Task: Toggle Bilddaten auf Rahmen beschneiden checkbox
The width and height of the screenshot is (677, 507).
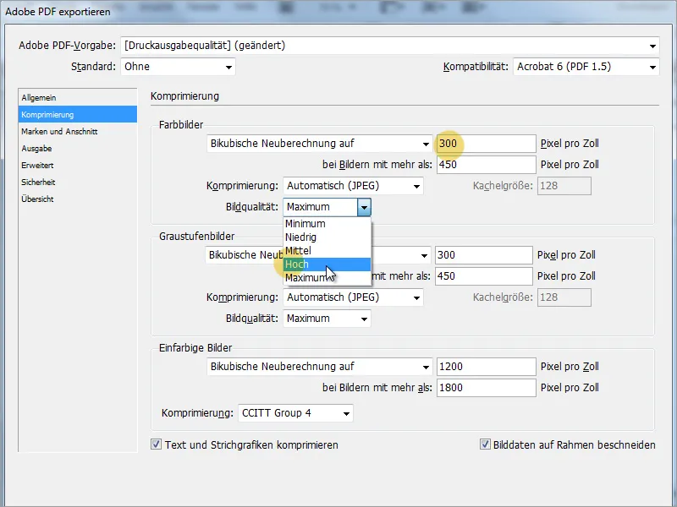Action: click(485, 444)
